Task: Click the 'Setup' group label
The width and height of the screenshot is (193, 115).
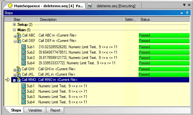Action: click(x=22, y=25)
